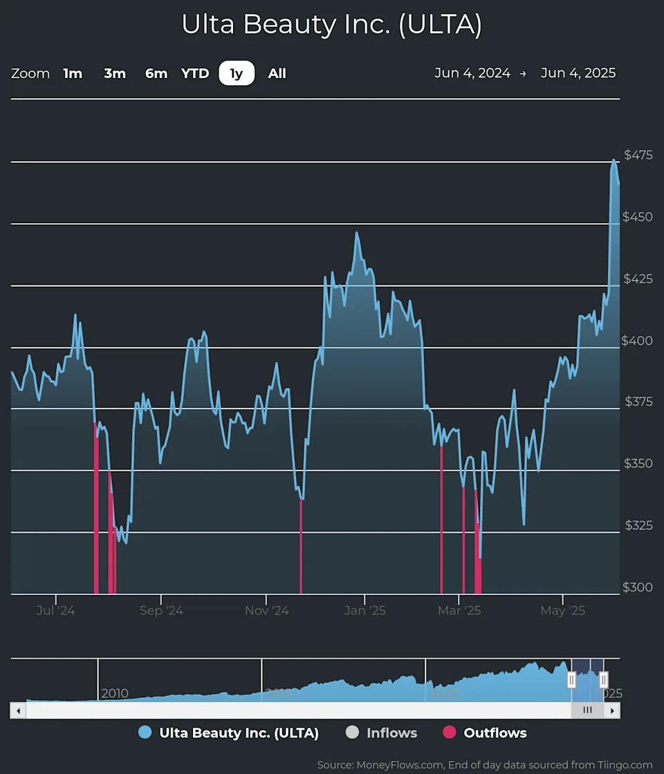664x774 pixels.
Task: Click the navigator scrollbar right arrow
Action: tap(612, 711)
